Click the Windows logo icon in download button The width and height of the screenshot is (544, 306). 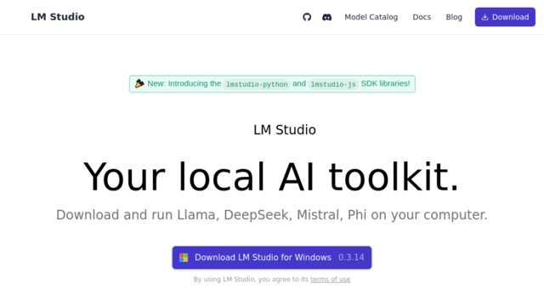(x=184, y=258)
